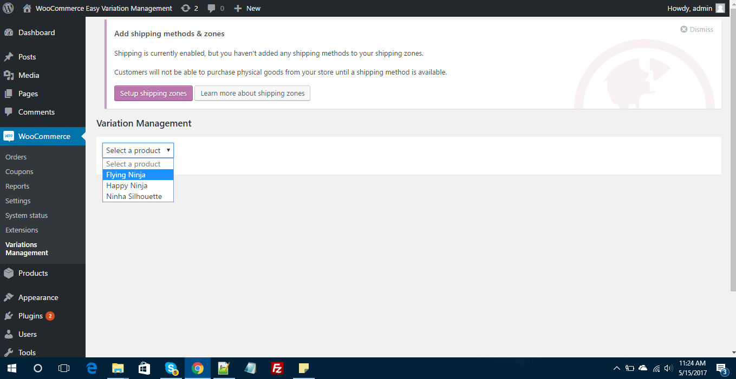Click the Appearance brush icon
Image resolution: width=736 pixels, height=379 pixels.
point(9,297)
